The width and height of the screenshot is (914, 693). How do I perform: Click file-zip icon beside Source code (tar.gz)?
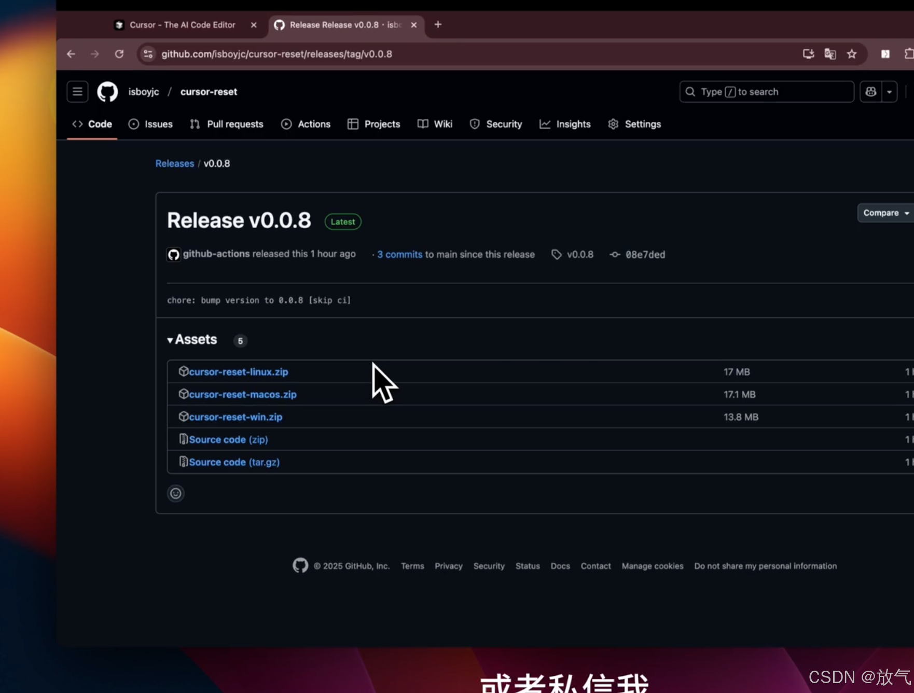(x=183, y=461)
